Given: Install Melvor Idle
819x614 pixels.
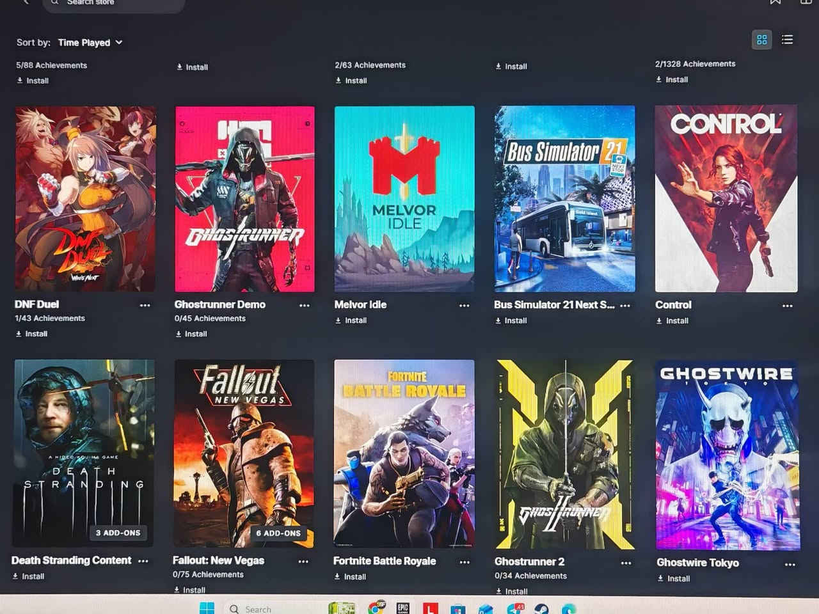Looking at the screenshot, I should click(x=351, y=320).
